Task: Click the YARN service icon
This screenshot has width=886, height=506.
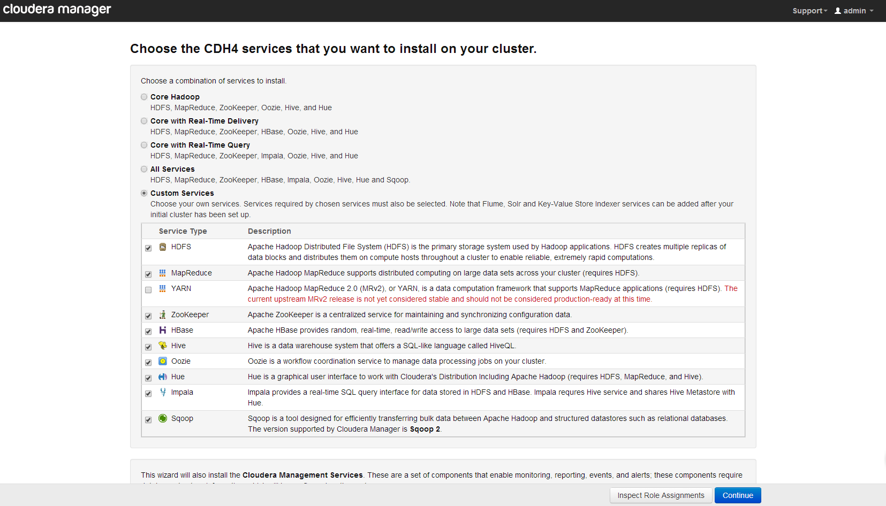Action: [163, 288]
